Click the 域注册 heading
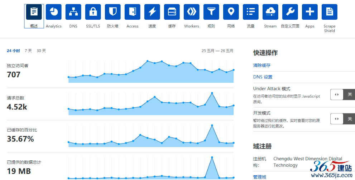The height and width of the screenshot is (180, 355). [x=262, y=146]
